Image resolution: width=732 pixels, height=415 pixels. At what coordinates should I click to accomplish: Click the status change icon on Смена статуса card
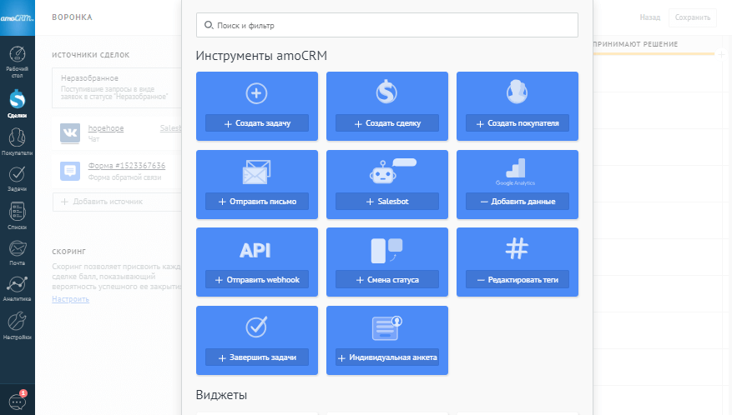click(x=386, y=250)
